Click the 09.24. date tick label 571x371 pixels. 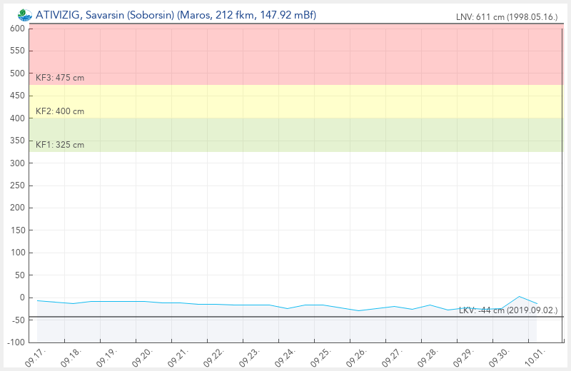pos(285,357)
